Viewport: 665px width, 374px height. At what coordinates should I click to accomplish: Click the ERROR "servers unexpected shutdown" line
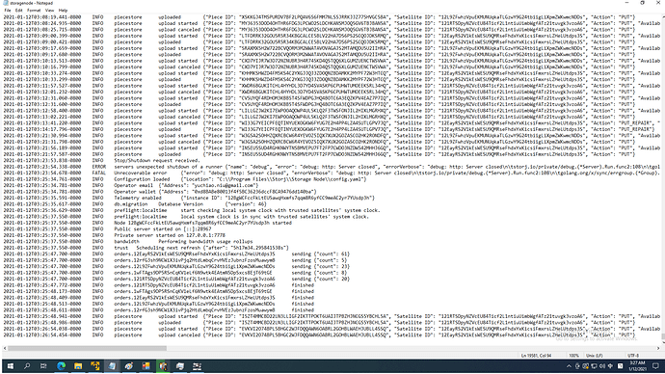tap(332, 167)
